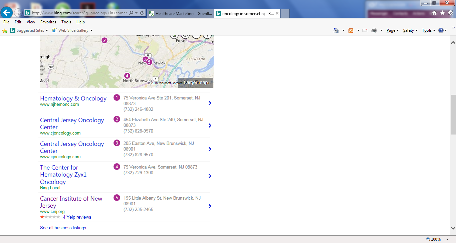
Task: Click the arrow chevron for 75 Veronica Ave, Somerset row
Action: (x=210, y=176)
